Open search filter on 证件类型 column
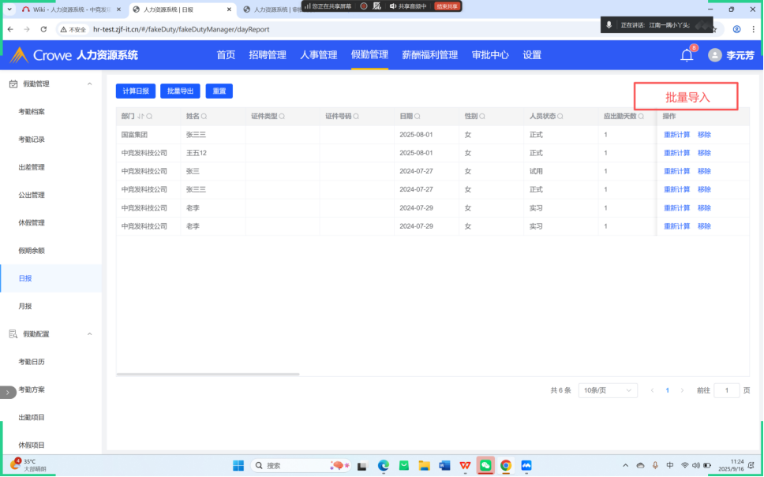This screenshot has height=477, width=764. 282,117
